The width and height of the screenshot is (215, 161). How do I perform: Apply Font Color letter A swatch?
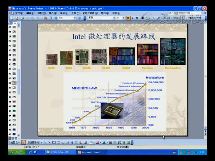104,142
